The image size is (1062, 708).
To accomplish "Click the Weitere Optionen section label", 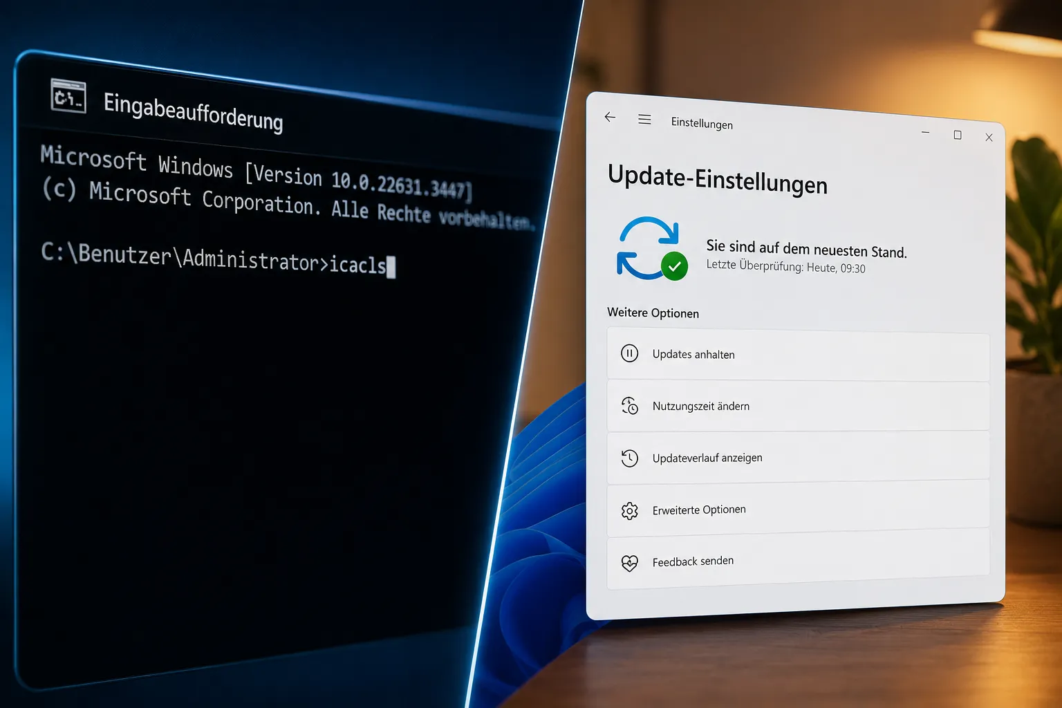I will (x=653, y=313).
